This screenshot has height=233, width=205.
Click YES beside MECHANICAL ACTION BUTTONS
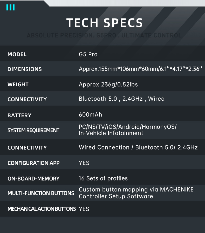click(84, 209)
